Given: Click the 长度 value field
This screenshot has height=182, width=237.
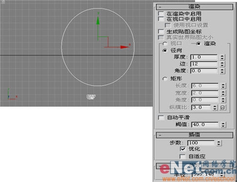Looking at the screenshot, I should (x=205, y=86).
